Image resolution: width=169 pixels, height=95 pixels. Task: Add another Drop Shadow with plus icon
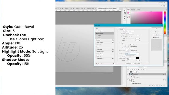(x=113, y=58)
